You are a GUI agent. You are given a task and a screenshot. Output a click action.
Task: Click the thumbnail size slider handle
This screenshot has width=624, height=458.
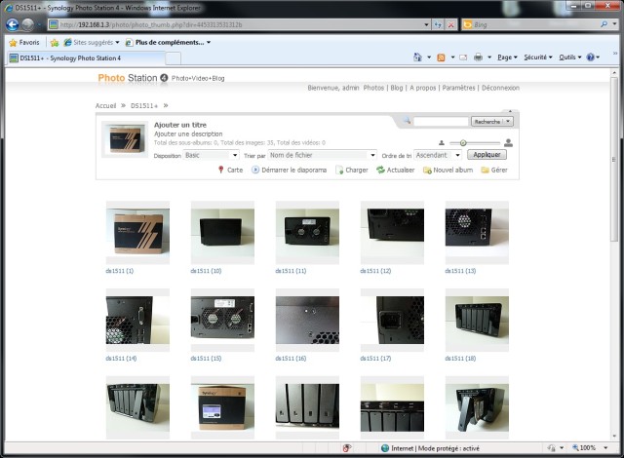point(463,142)
